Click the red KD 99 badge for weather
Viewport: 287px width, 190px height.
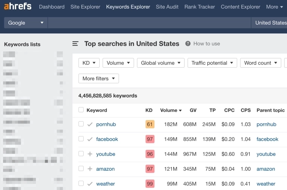(150, 184)
